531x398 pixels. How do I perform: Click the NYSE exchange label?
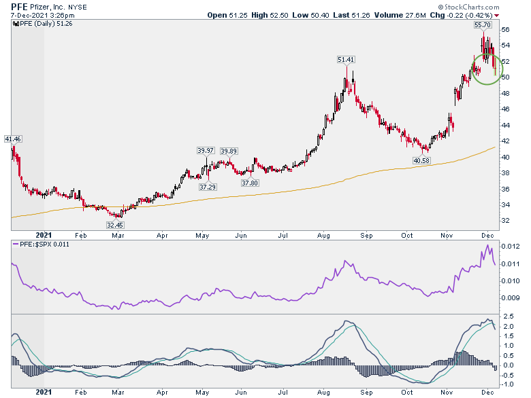point(78,7)
